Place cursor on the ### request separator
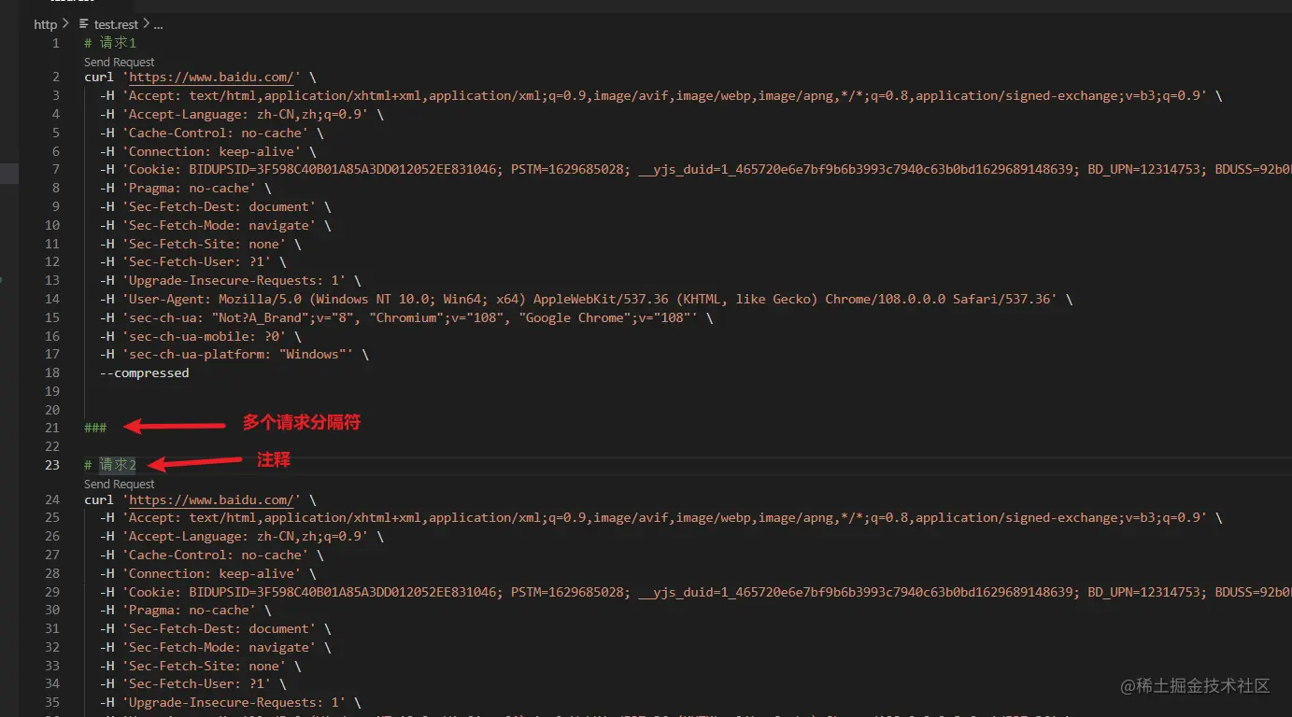This screenshot has height=717, width=1292. click(94, 428)
